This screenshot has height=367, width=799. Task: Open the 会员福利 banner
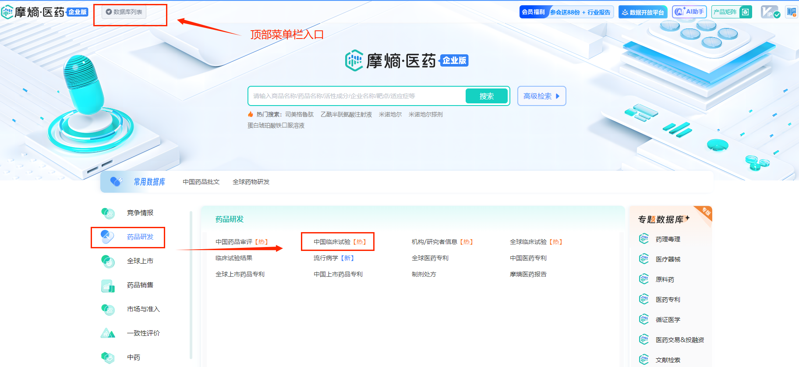click(x=566, y=12)
